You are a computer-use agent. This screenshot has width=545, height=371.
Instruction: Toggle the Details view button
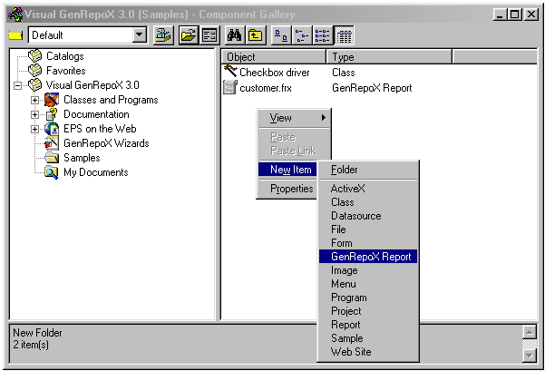click(x=345, y=35)
